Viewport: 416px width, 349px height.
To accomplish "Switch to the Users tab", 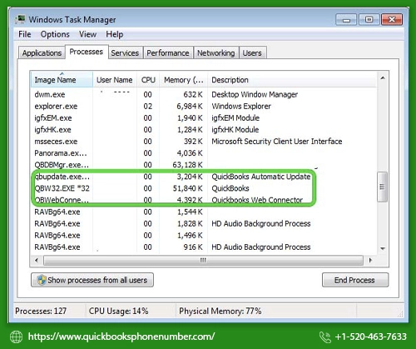I will pos(252,52).
